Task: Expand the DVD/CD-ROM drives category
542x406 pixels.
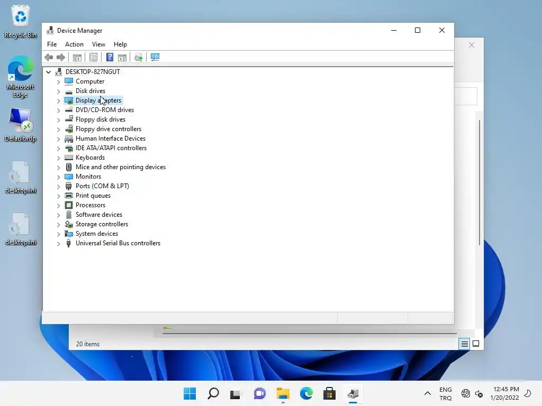Action: [58, 110]
